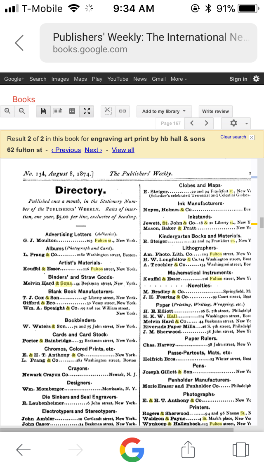Zoom in with the magnifier plus icon
The height and width of the screenshot is (468, 264).
click(x=7, y=111)
